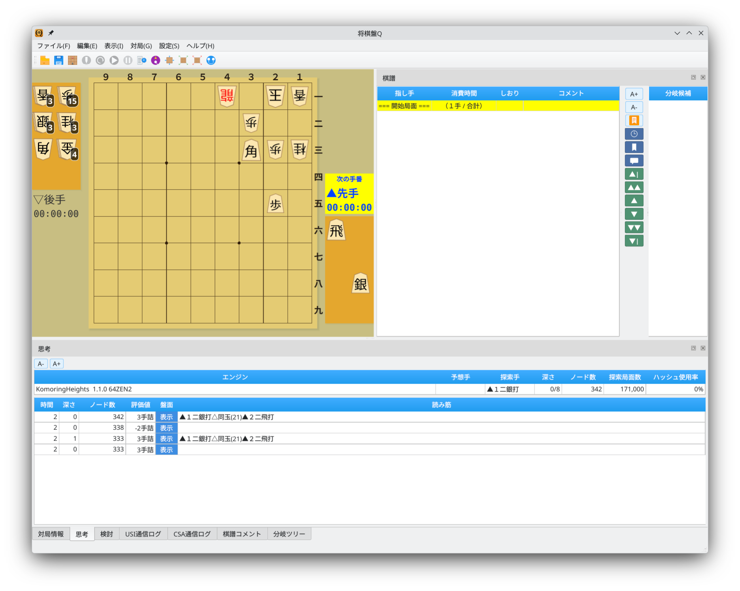740x591 pixels.
Task: Click the blue round face toolbar icon
Action: pyautogui.click(x=211, y=60)
